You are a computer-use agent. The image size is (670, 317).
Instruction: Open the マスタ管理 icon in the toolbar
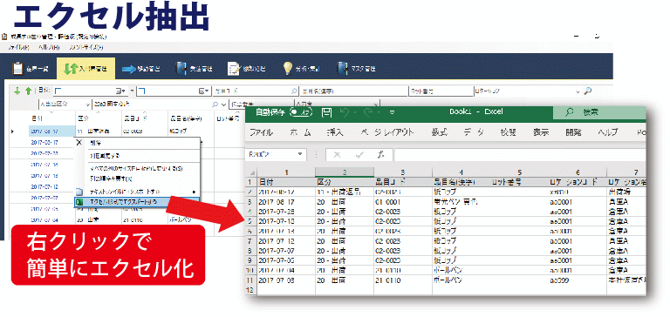tap(343, 68)
